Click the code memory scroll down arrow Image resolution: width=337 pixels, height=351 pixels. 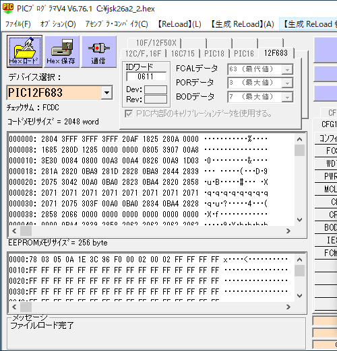[x=299, y=220]
